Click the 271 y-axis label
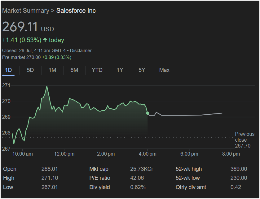This screenshot has height=199, width=260. (x=6, y=85)
